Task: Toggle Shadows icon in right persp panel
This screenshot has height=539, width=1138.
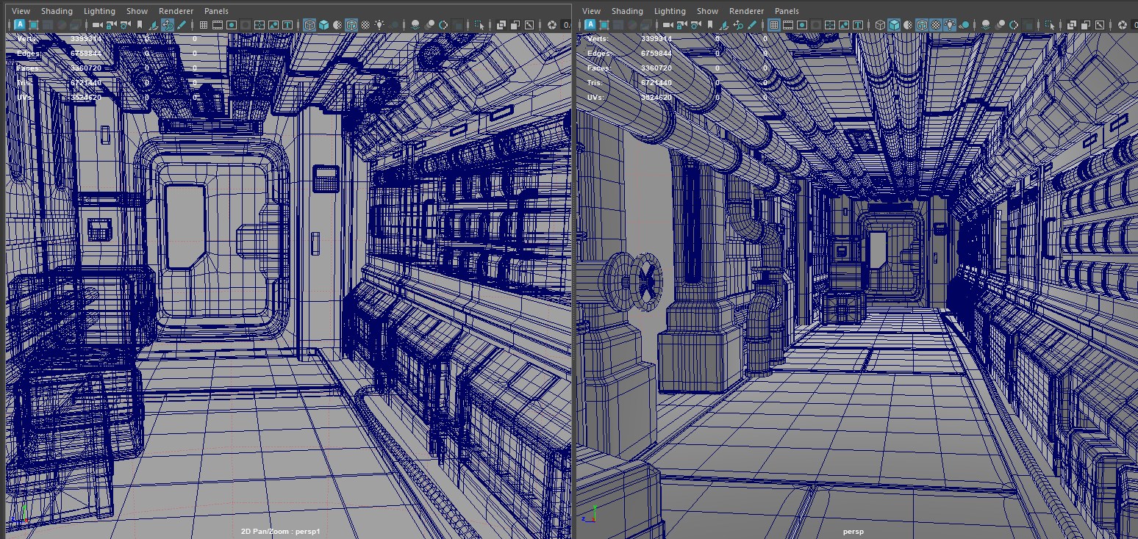Action: (x=964, y=25)
